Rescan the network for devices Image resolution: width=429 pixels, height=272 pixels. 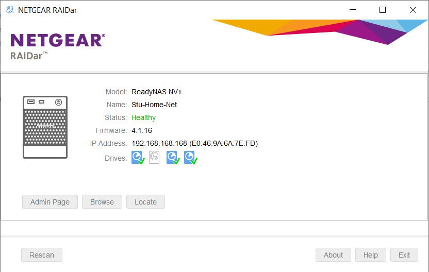click(x=41, y=255)
